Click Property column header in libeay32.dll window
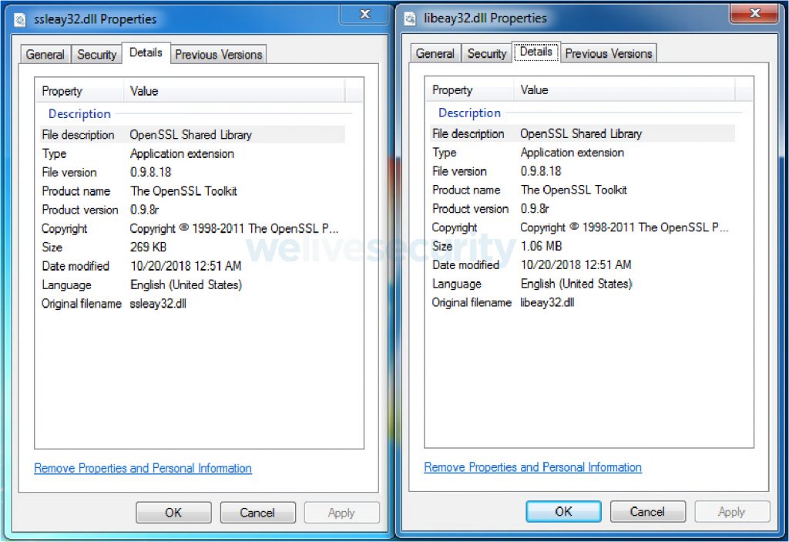 pyautogui.click(x=469, y=90)
